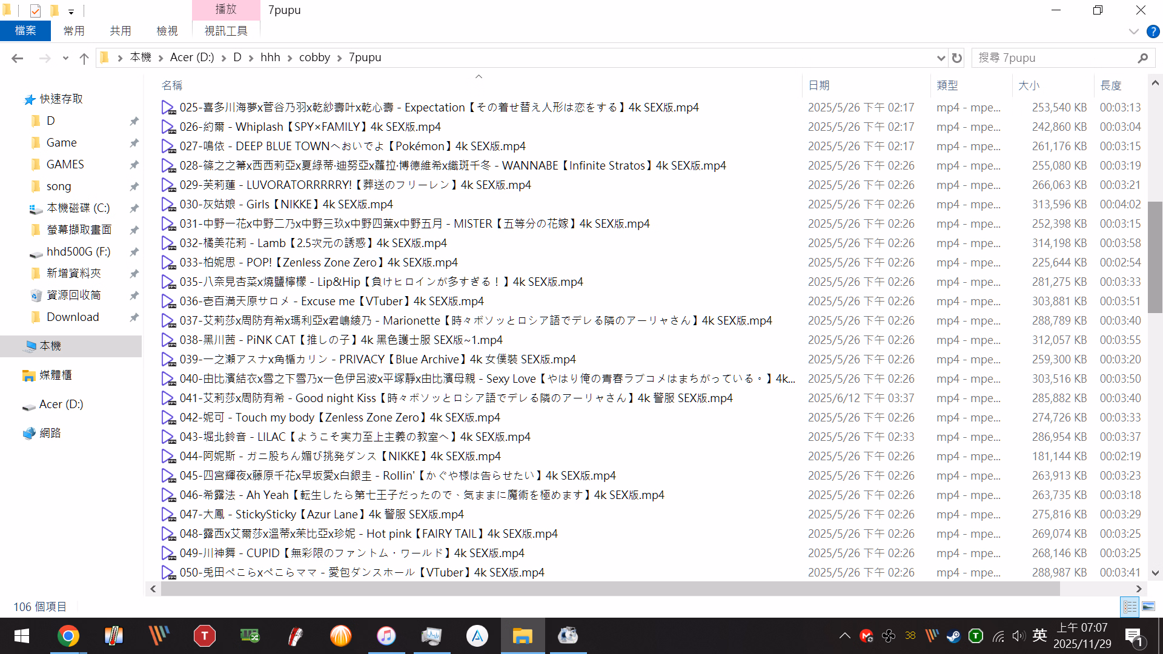Open the 檔案 file menu tab
Viewport: 1163px width, 654px height.
point(25,31)
